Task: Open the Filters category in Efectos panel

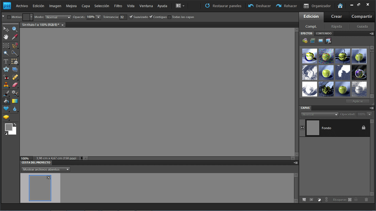Action: click(x=305, y=41)
